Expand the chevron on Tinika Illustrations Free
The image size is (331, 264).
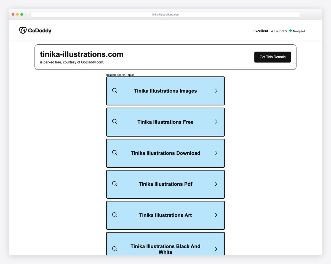pos(216,122)
